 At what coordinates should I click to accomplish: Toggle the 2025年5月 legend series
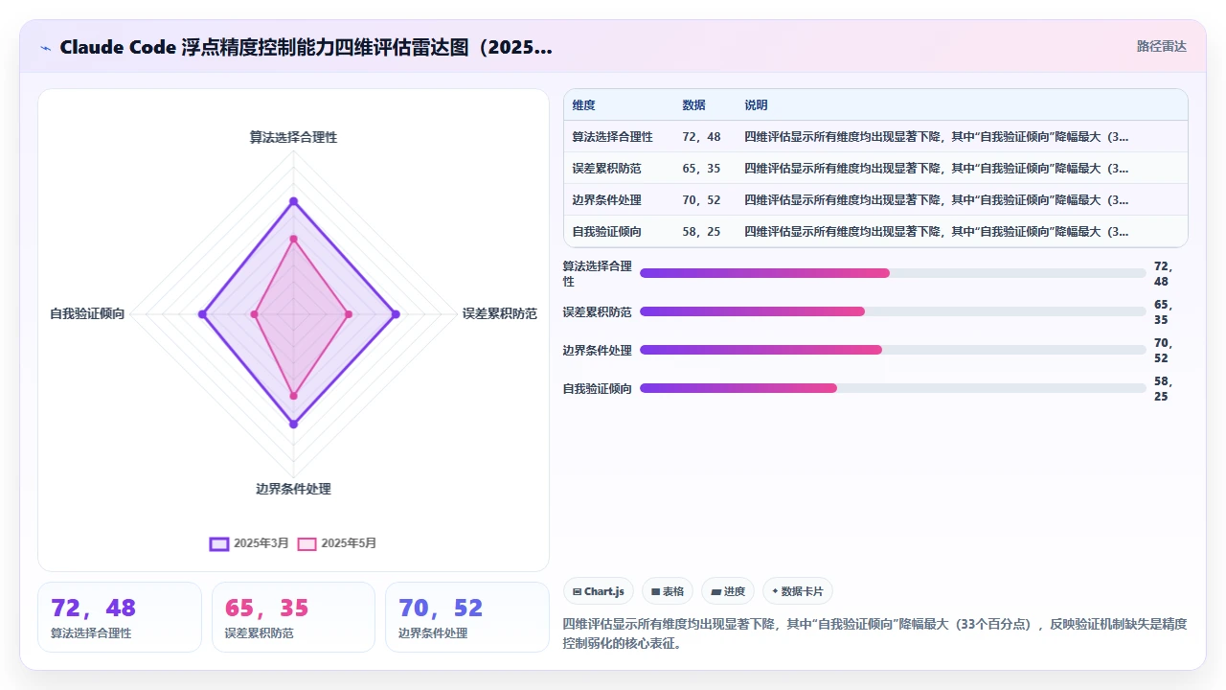pos(337,543)
